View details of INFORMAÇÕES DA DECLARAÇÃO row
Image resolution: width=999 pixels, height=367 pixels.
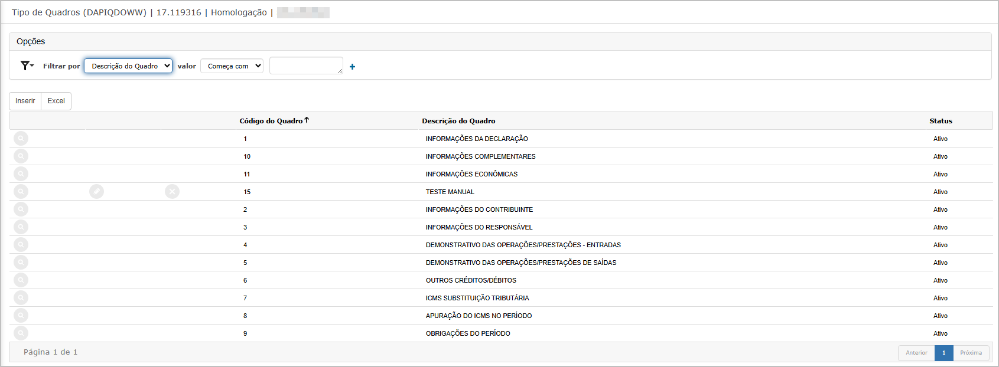(21, 139)
